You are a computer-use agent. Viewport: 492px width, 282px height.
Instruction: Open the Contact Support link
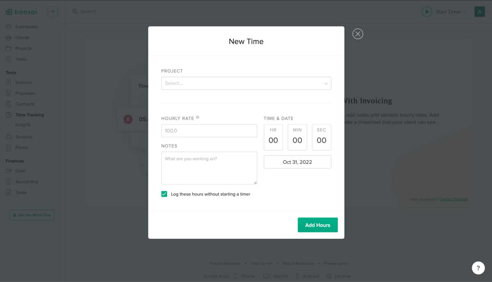(453, 199)
